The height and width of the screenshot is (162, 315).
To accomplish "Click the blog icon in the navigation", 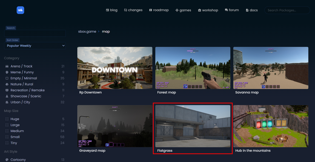I will (x=107, y=10).
